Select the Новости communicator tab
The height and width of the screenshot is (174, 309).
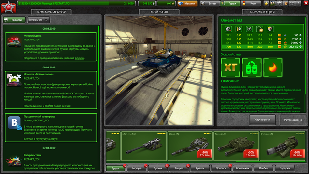pyautogui.click(x=14, y=20)
